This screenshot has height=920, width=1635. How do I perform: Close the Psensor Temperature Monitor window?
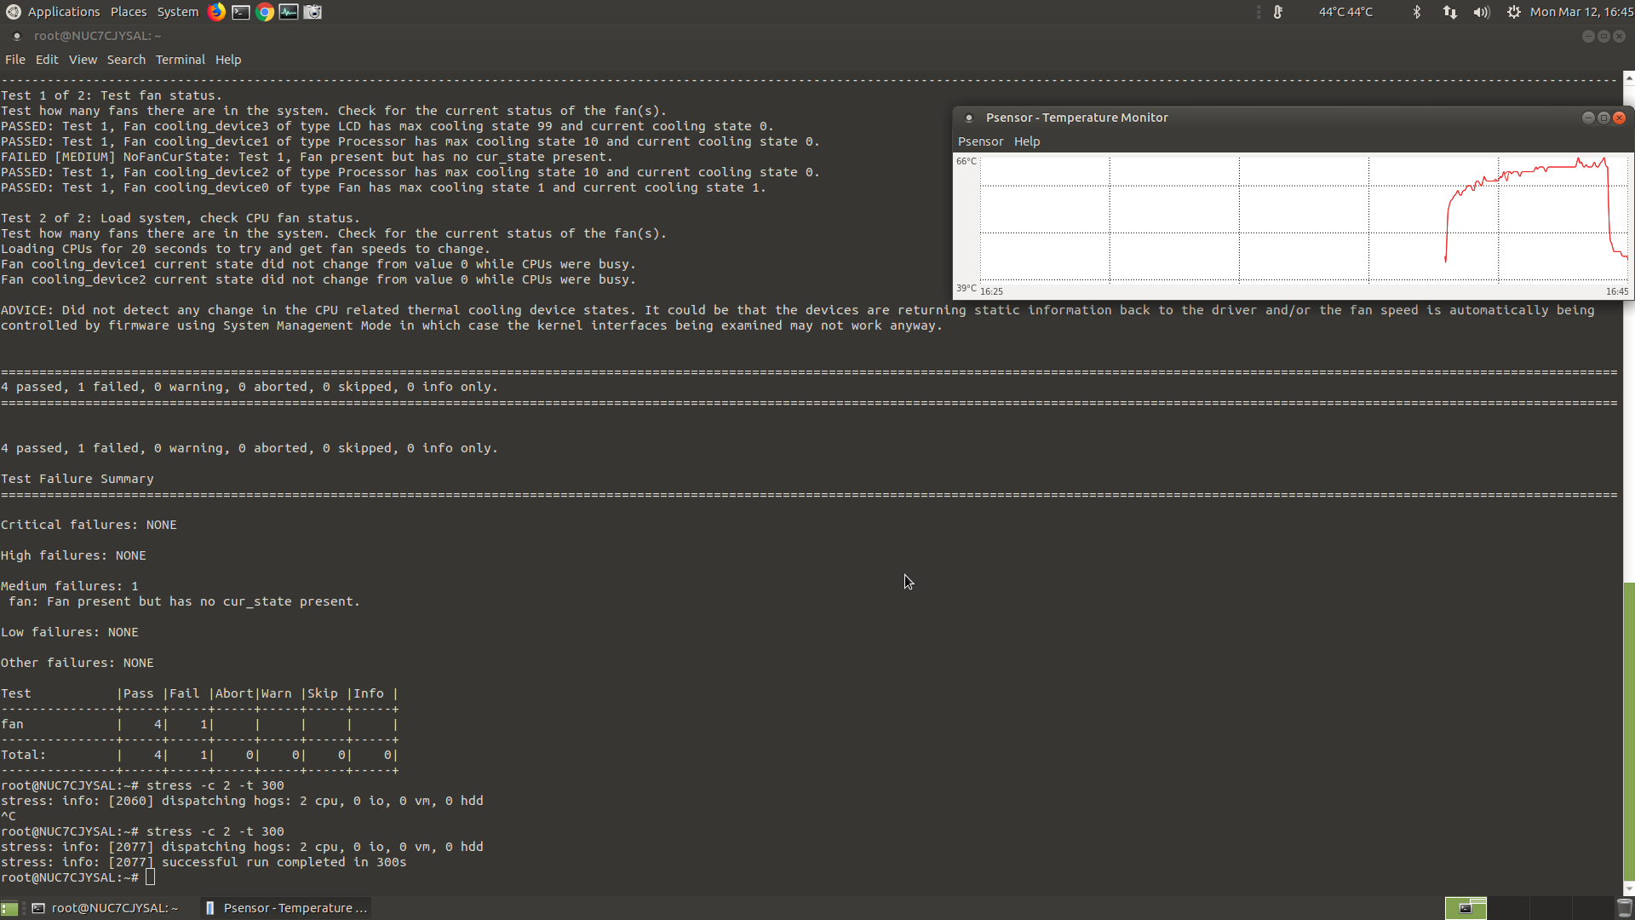[1620, 118]
